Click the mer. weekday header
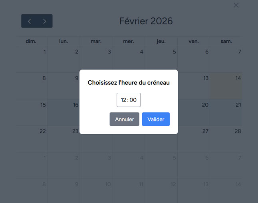The height and width of the screenshot is (203, 258). pos(129,41)
